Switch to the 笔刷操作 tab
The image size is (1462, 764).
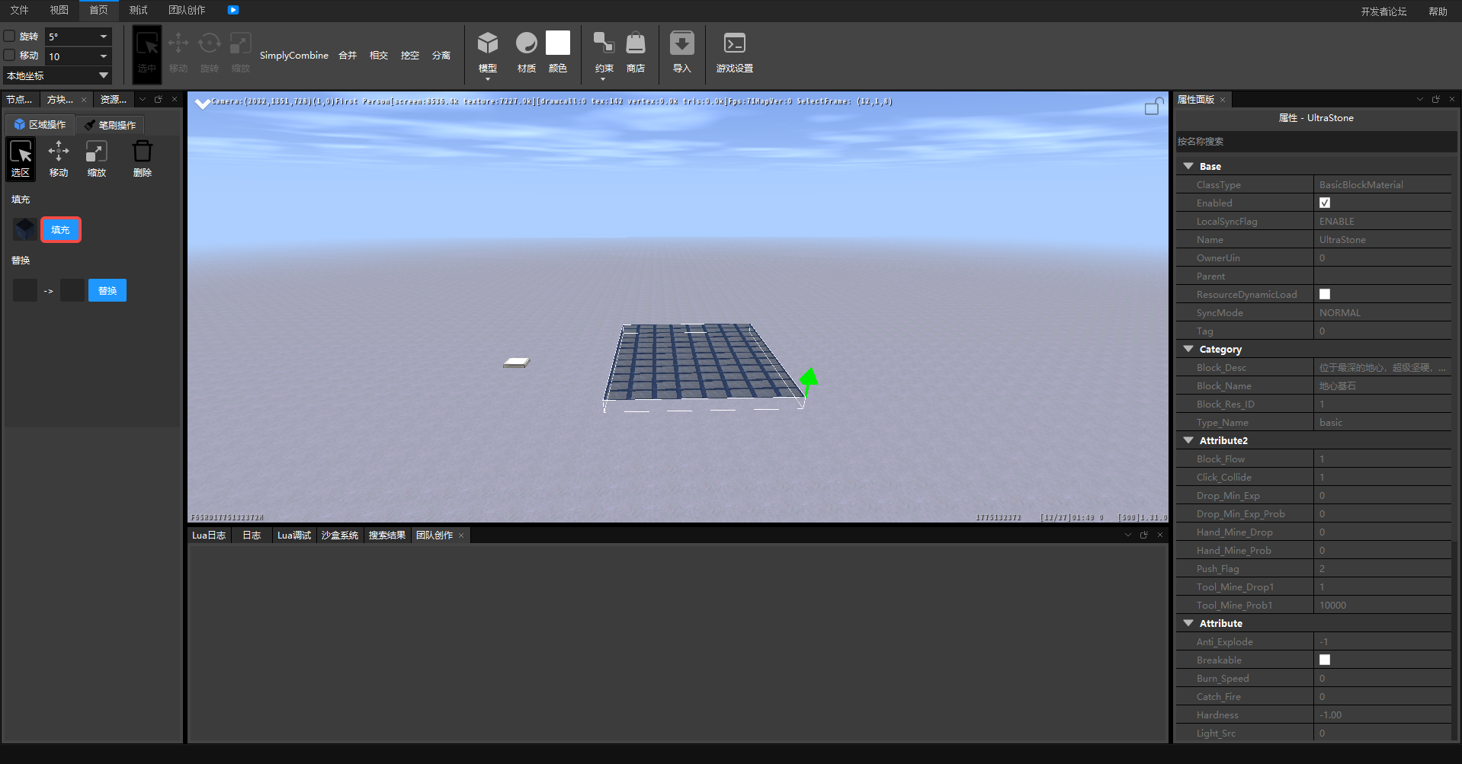111,125
